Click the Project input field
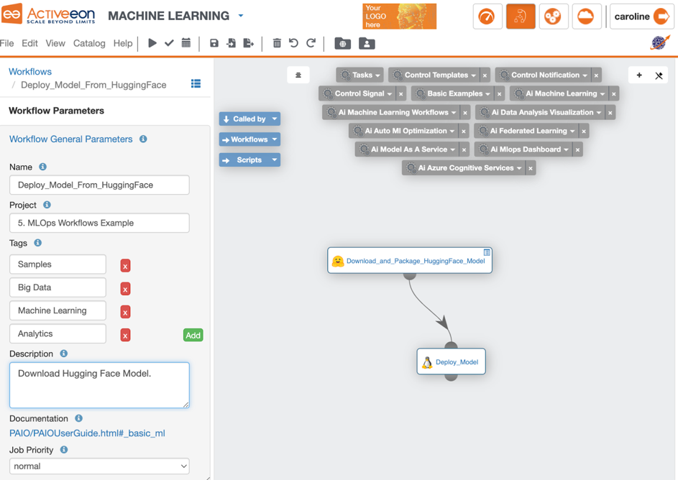 (x=99, y=223)
